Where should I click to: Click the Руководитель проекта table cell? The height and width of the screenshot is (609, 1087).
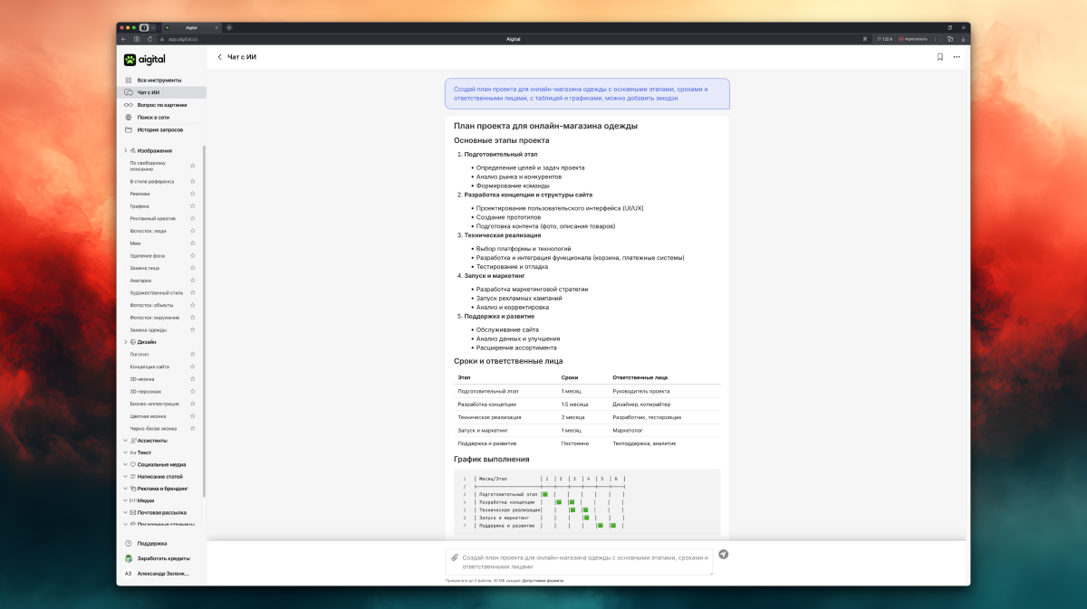641,390
